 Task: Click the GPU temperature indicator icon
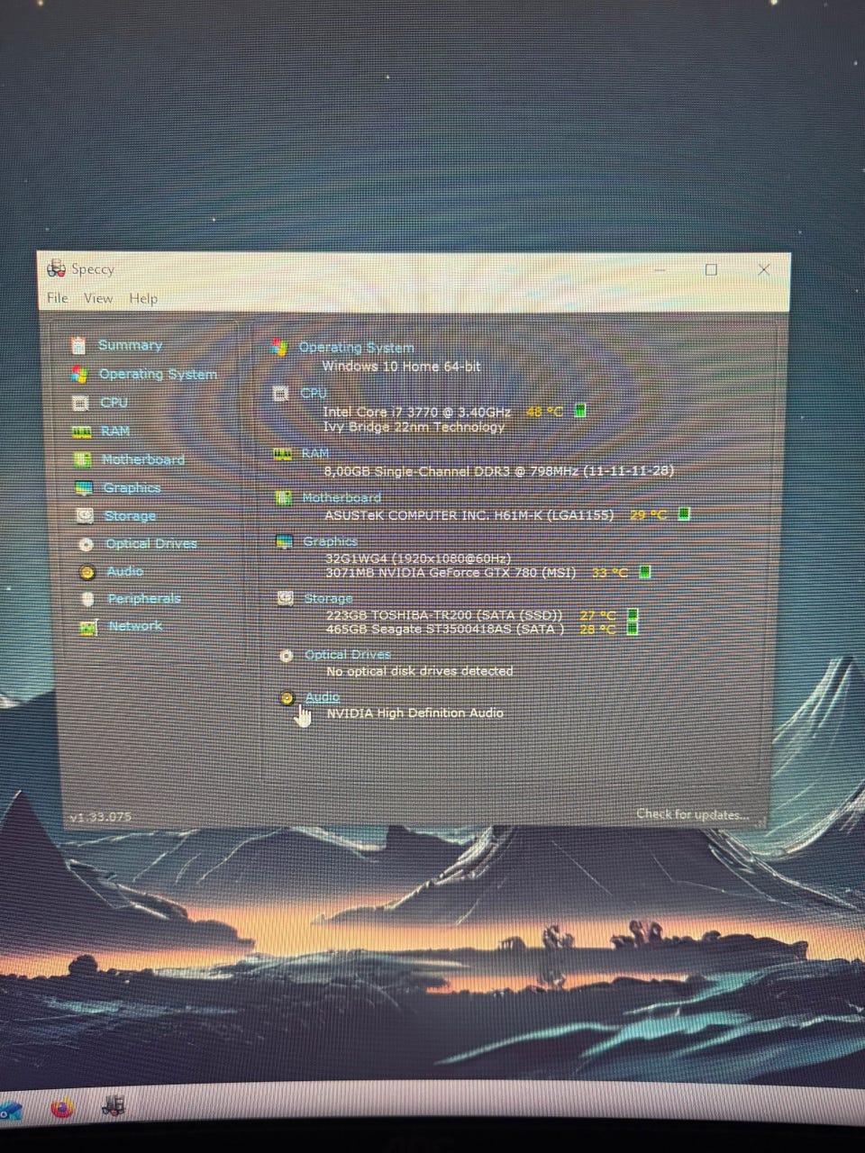[644, 572]
